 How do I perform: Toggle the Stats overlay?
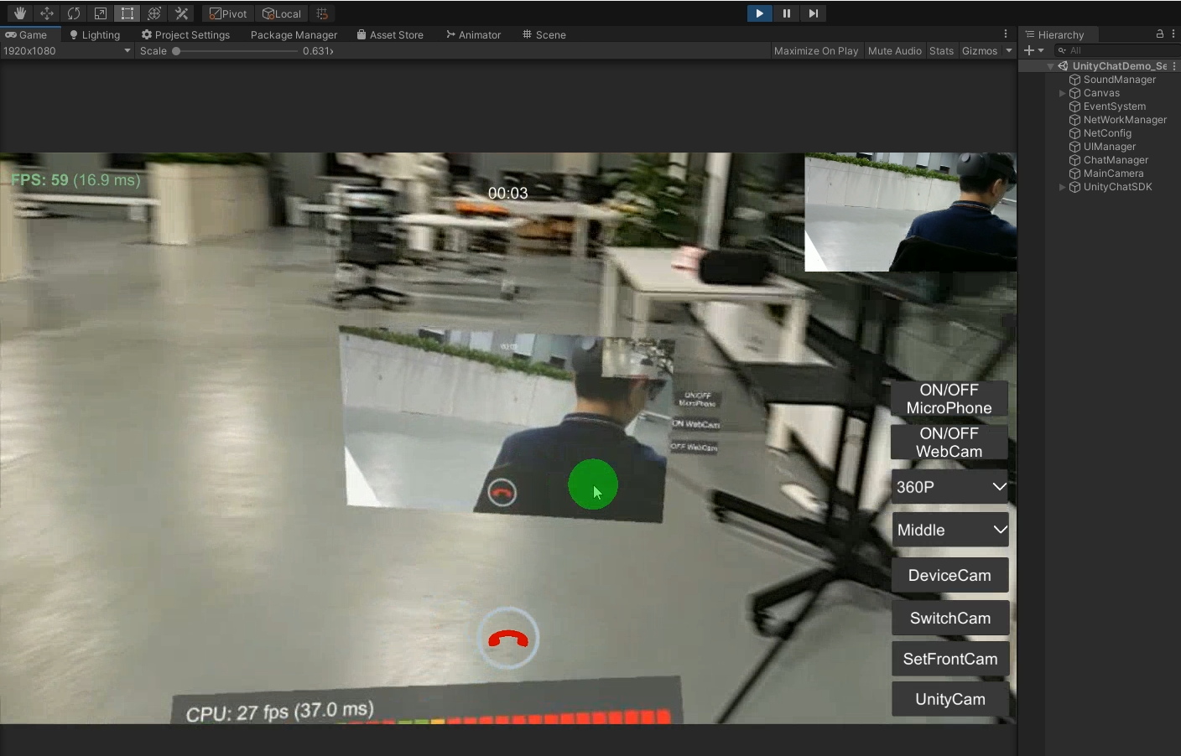(x=941, y=51)
